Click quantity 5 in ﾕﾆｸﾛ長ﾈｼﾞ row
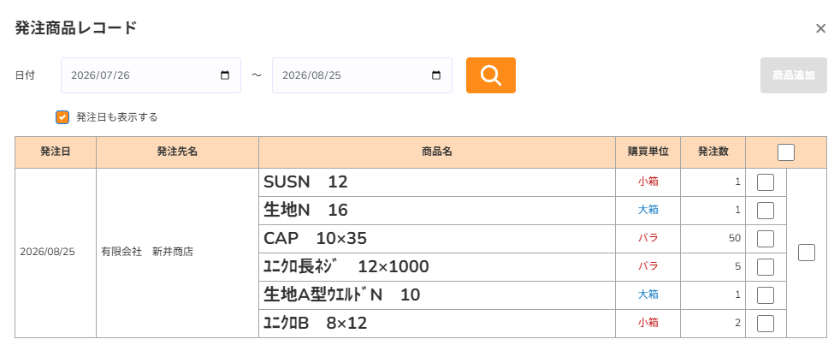The width and height of the screenshot is (840, 363). pos(737,266)
